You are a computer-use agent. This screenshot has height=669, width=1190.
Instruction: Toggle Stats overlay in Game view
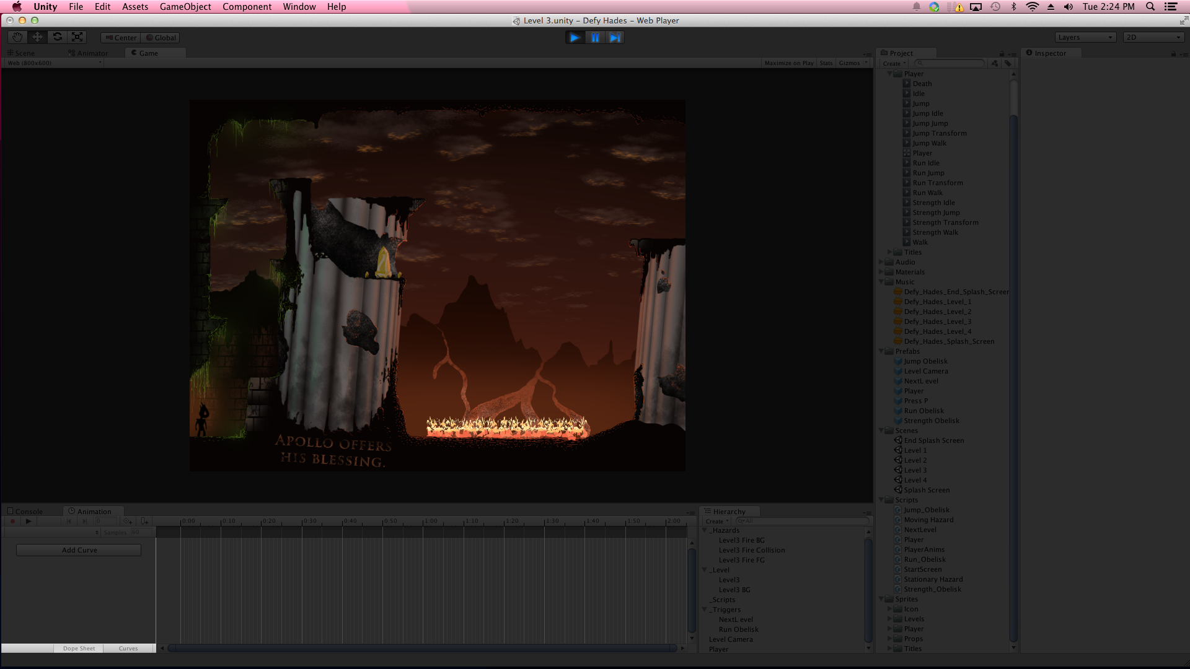pos(826,63)
